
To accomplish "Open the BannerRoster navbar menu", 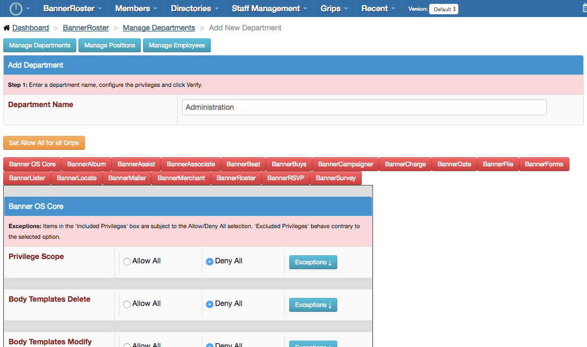I will (x=72, y=8).
